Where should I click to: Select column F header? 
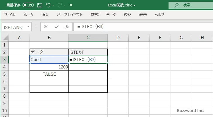(160, 38)
